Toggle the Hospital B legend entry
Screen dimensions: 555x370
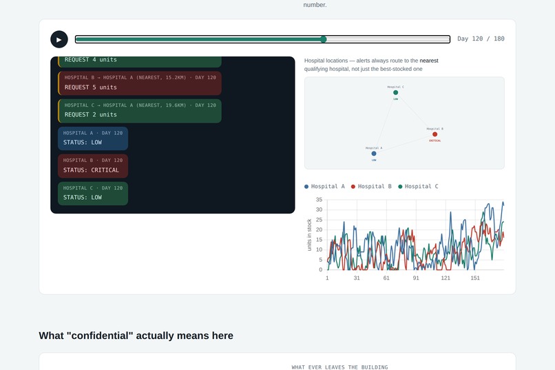[371, 187]
